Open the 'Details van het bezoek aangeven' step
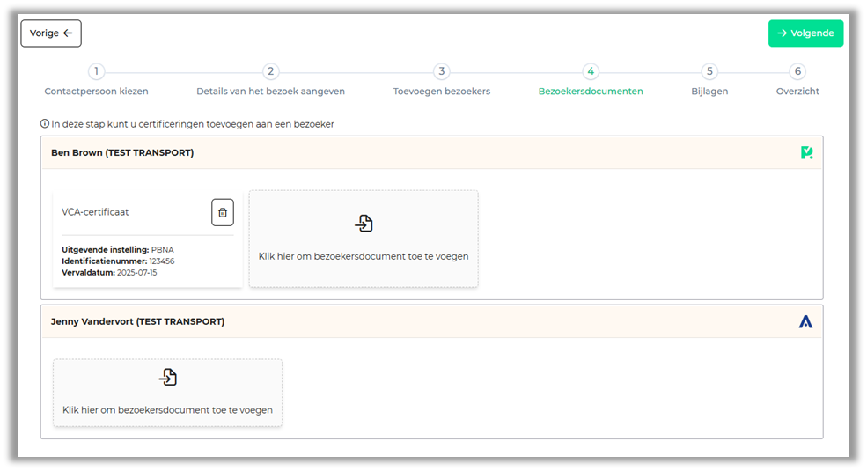The width and height of the screenshot is (867, 471). coord(270,91)
